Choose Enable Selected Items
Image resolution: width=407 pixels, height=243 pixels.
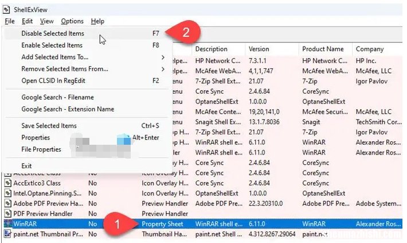pyautogui.click(x=88, y=45)
